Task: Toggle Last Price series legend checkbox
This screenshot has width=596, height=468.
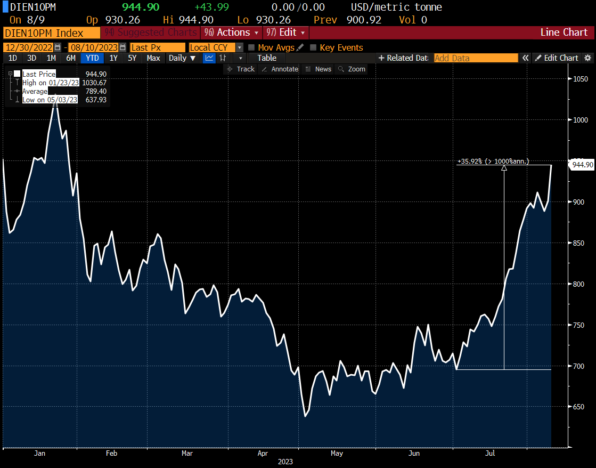Action: (17, 74)
